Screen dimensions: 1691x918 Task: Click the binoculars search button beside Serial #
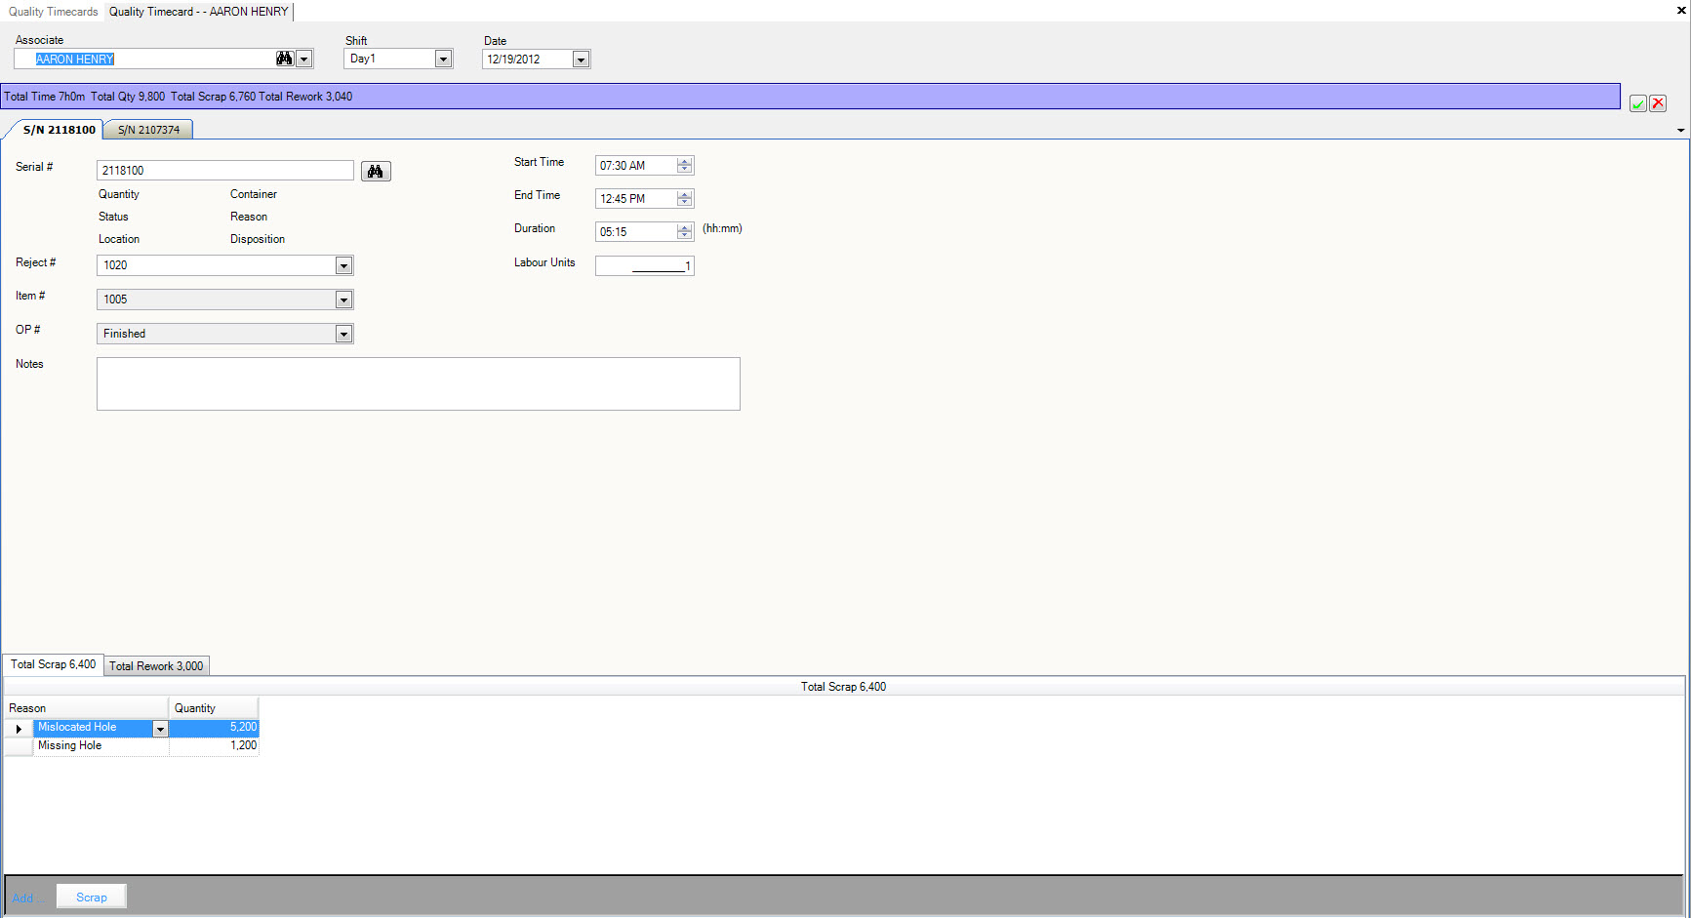(376, 172)
